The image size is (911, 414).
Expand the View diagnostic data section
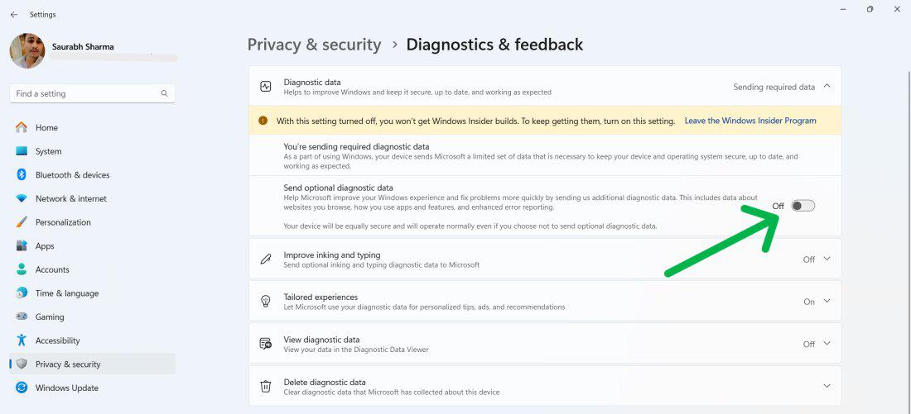click(827, 344)
